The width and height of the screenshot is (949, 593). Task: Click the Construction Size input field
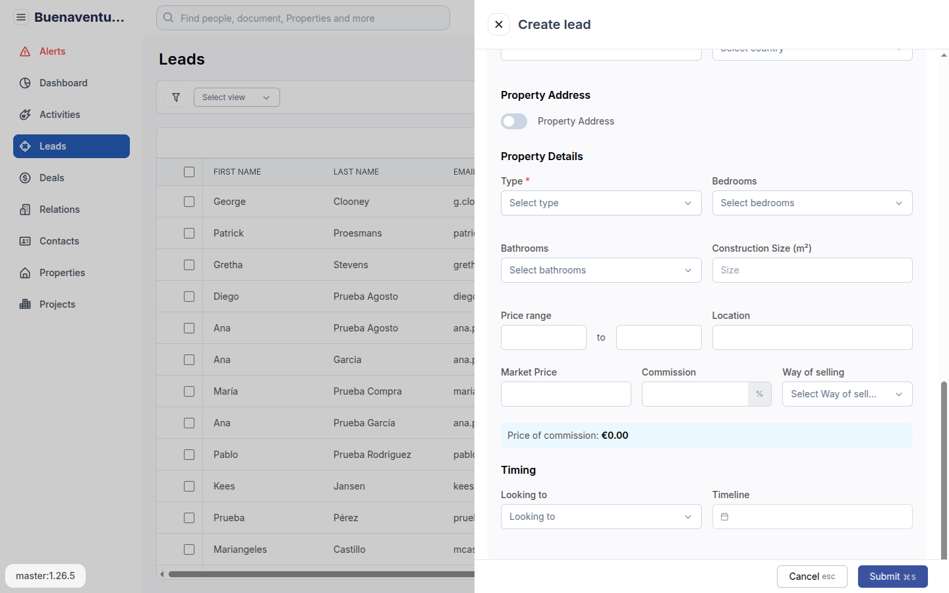(x=812, y=270)
